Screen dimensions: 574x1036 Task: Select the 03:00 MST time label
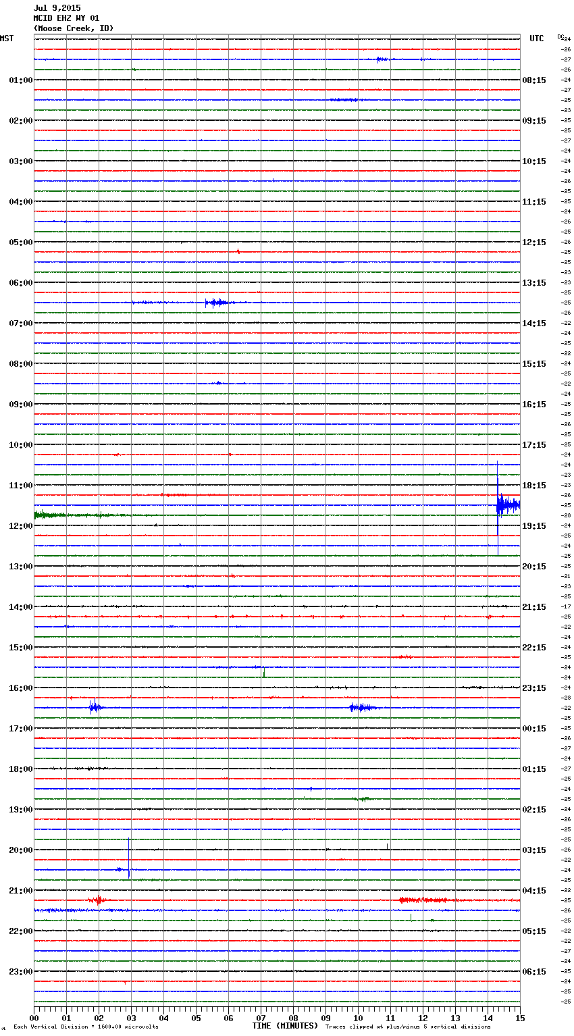21,161
